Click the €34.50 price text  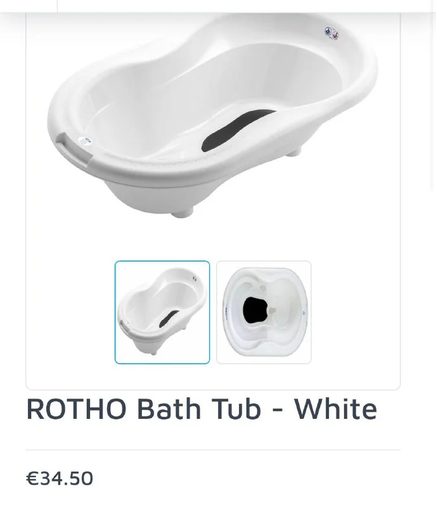[60, 478]
